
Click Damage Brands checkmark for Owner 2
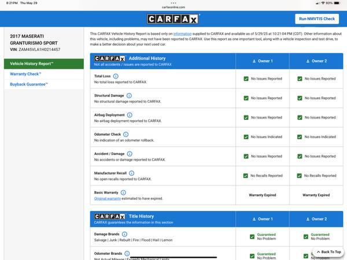pyautogui.click(x=306, y=237)
